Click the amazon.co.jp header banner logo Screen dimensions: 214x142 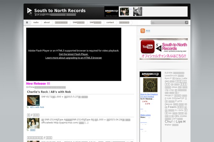(112, 11)
